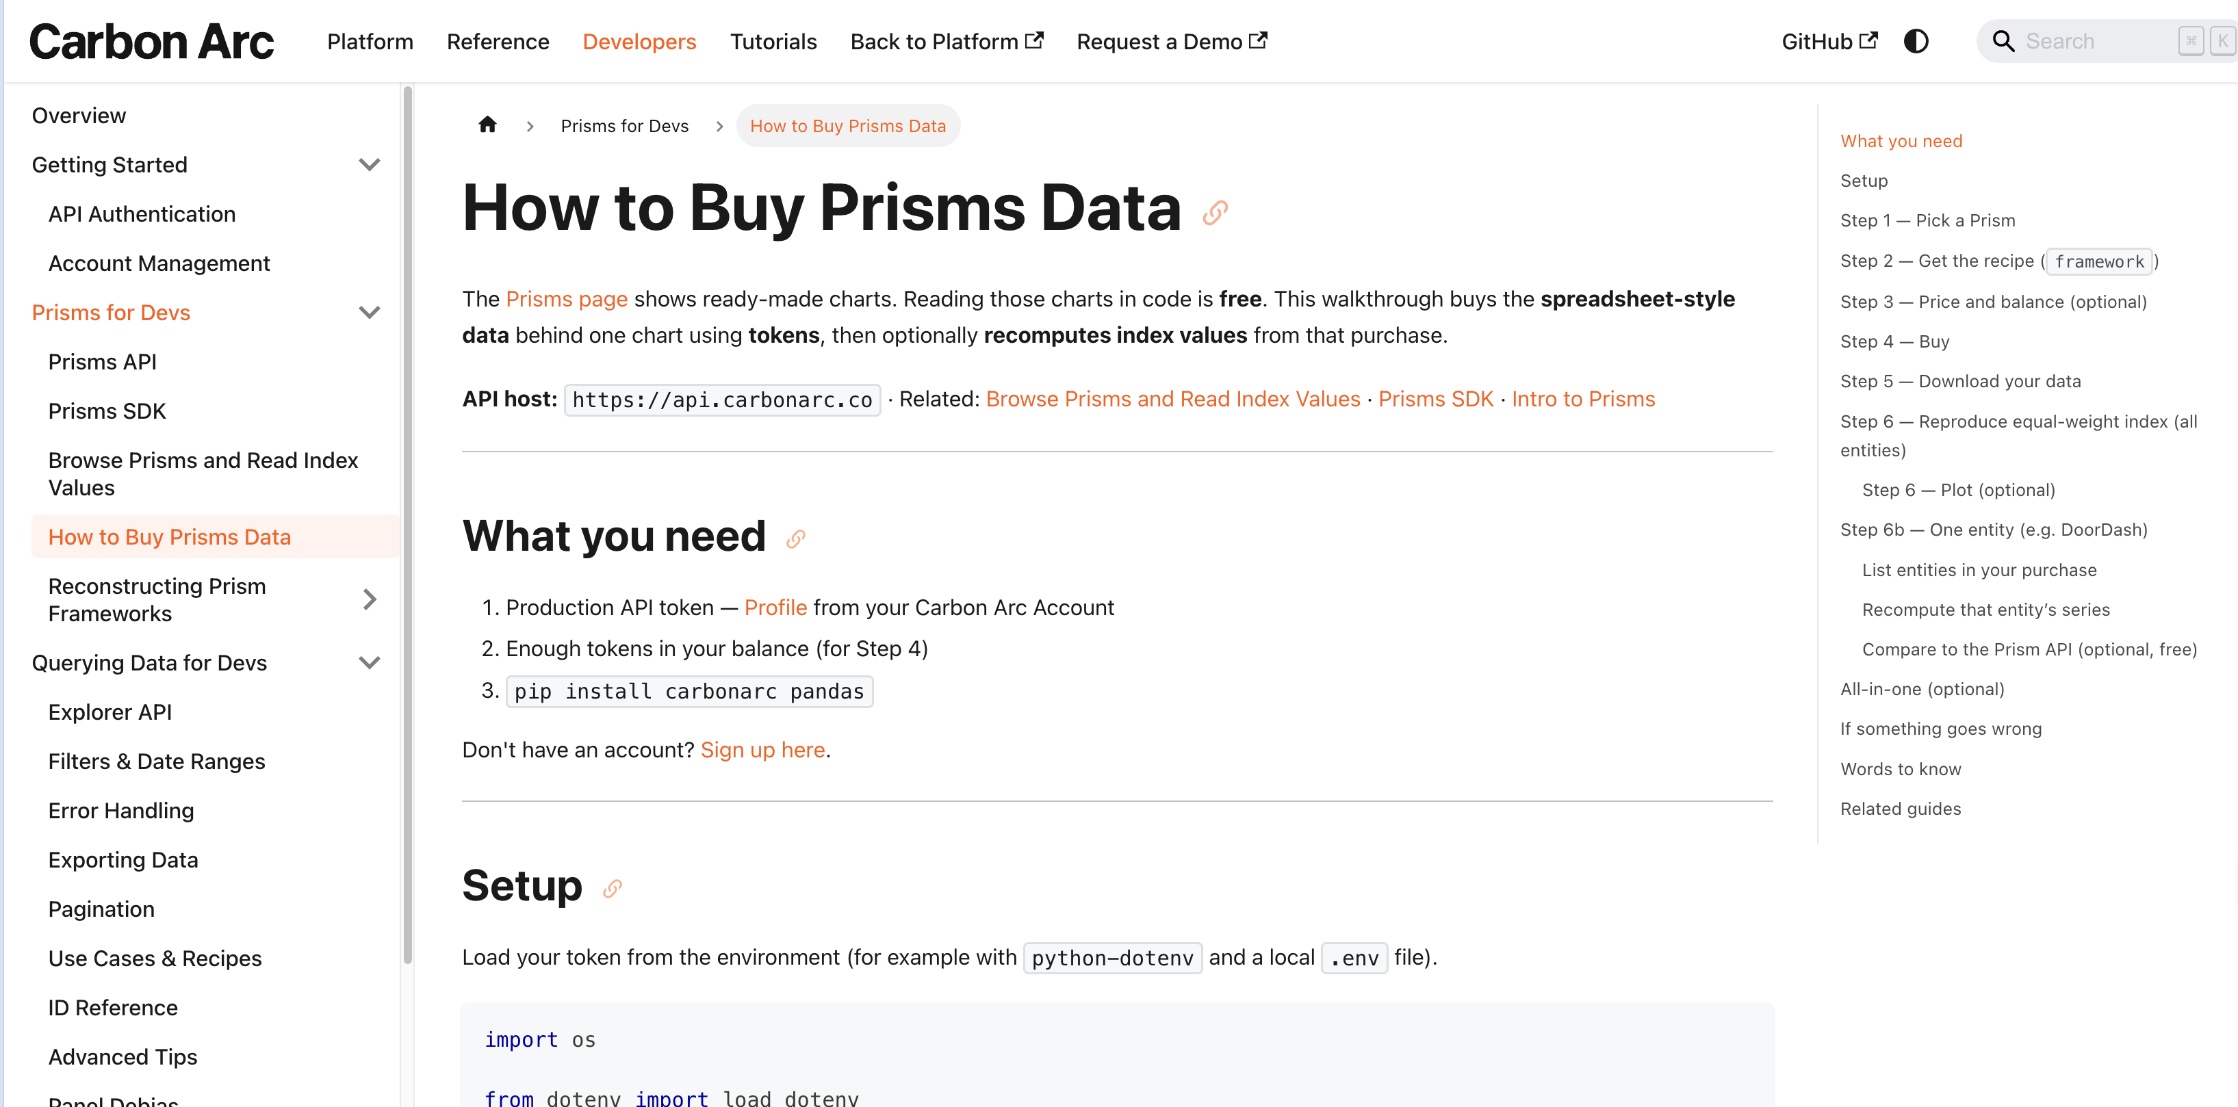
Task: Jump to Step 4 — Buy in contents
Action: pos(1895,341)
